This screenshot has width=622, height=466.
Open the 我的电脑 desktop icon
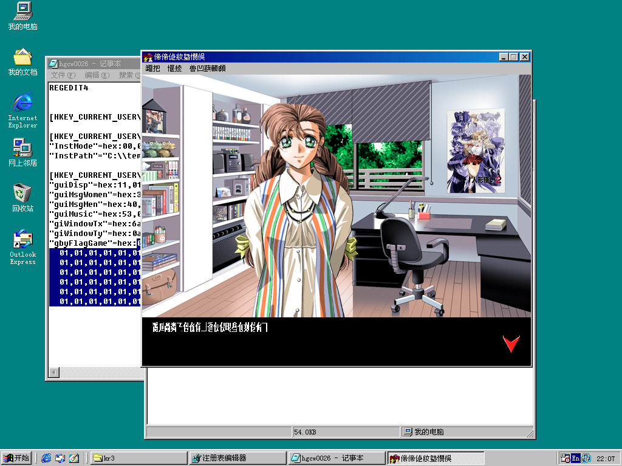[x=22, y=16]
